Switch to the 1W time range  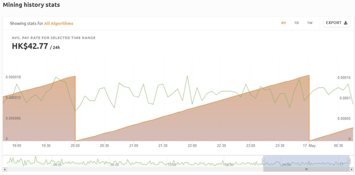point(310,23)
